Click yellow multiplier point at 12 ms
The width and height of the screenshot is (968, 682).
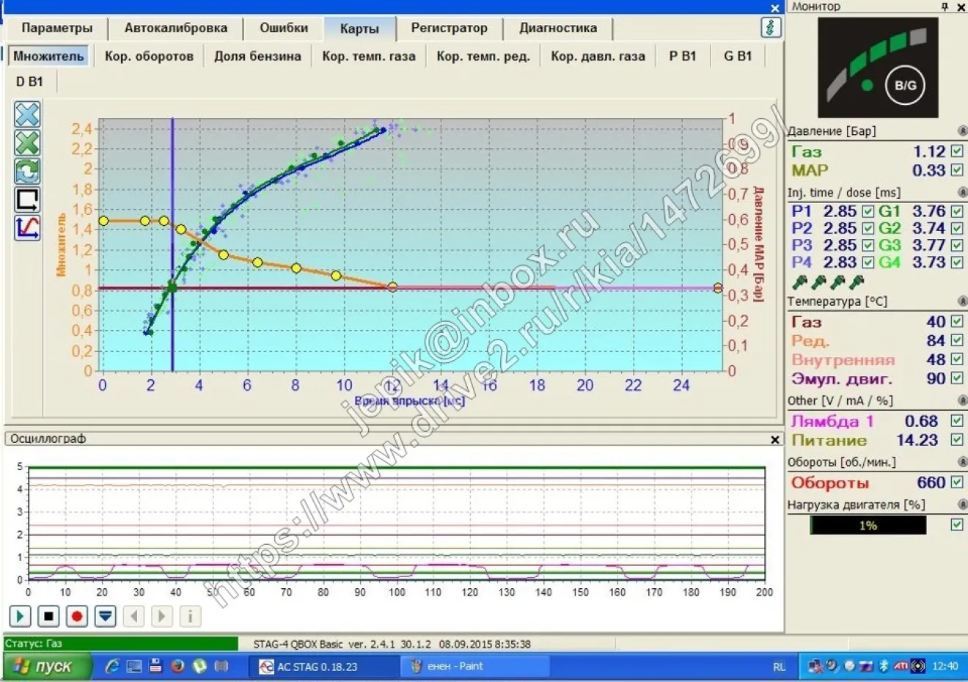pyautogui.click(x=392, y=287)
